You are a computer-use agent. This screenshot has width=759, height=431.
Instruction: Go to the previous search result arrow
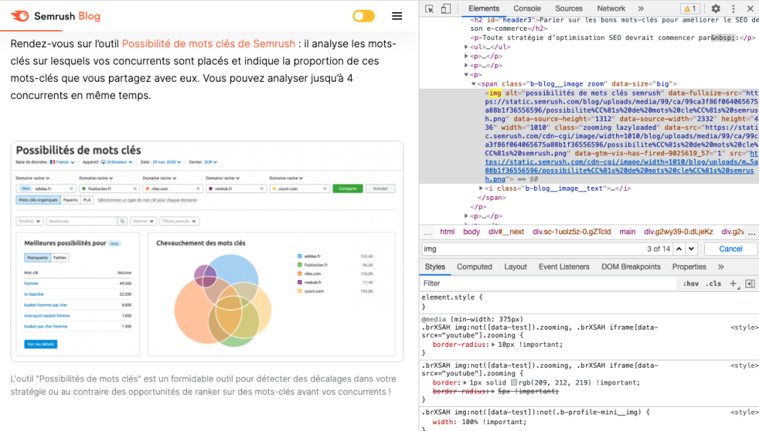pyautogui.click(x=679, y=249)
